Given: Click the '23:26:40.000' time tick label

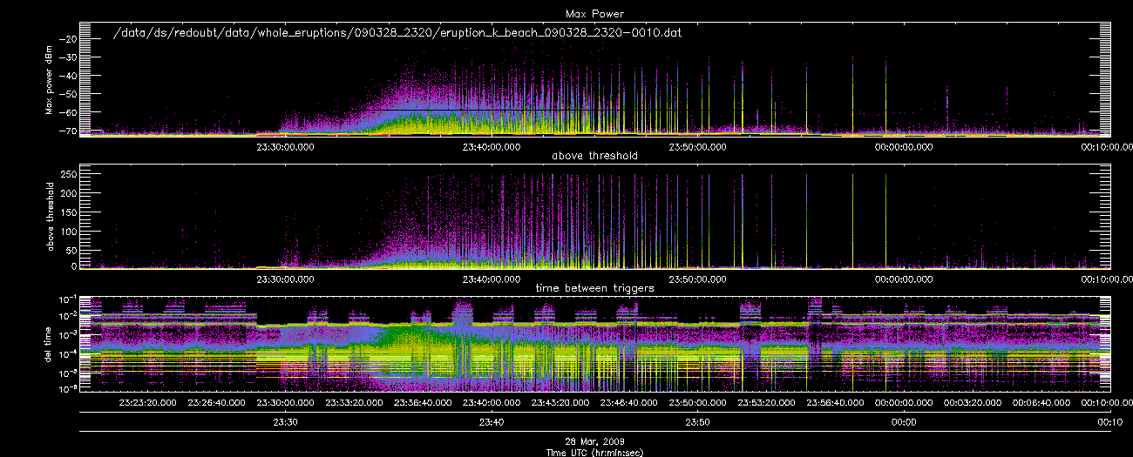Looking at the screenshot, I should pyautogui.click(x=218, y=403).
